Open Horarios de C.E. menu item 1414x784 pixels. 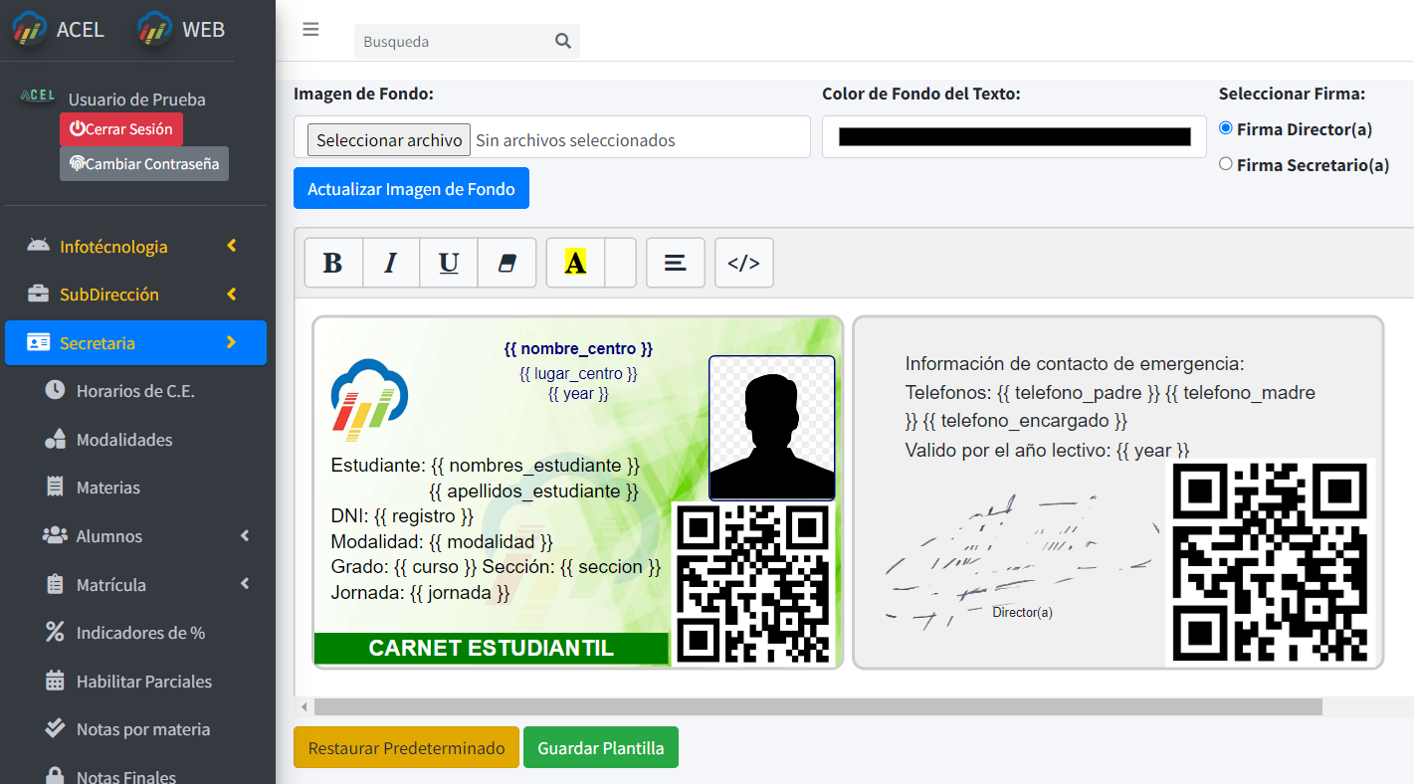pyautogui.click(x=135, y=391)
